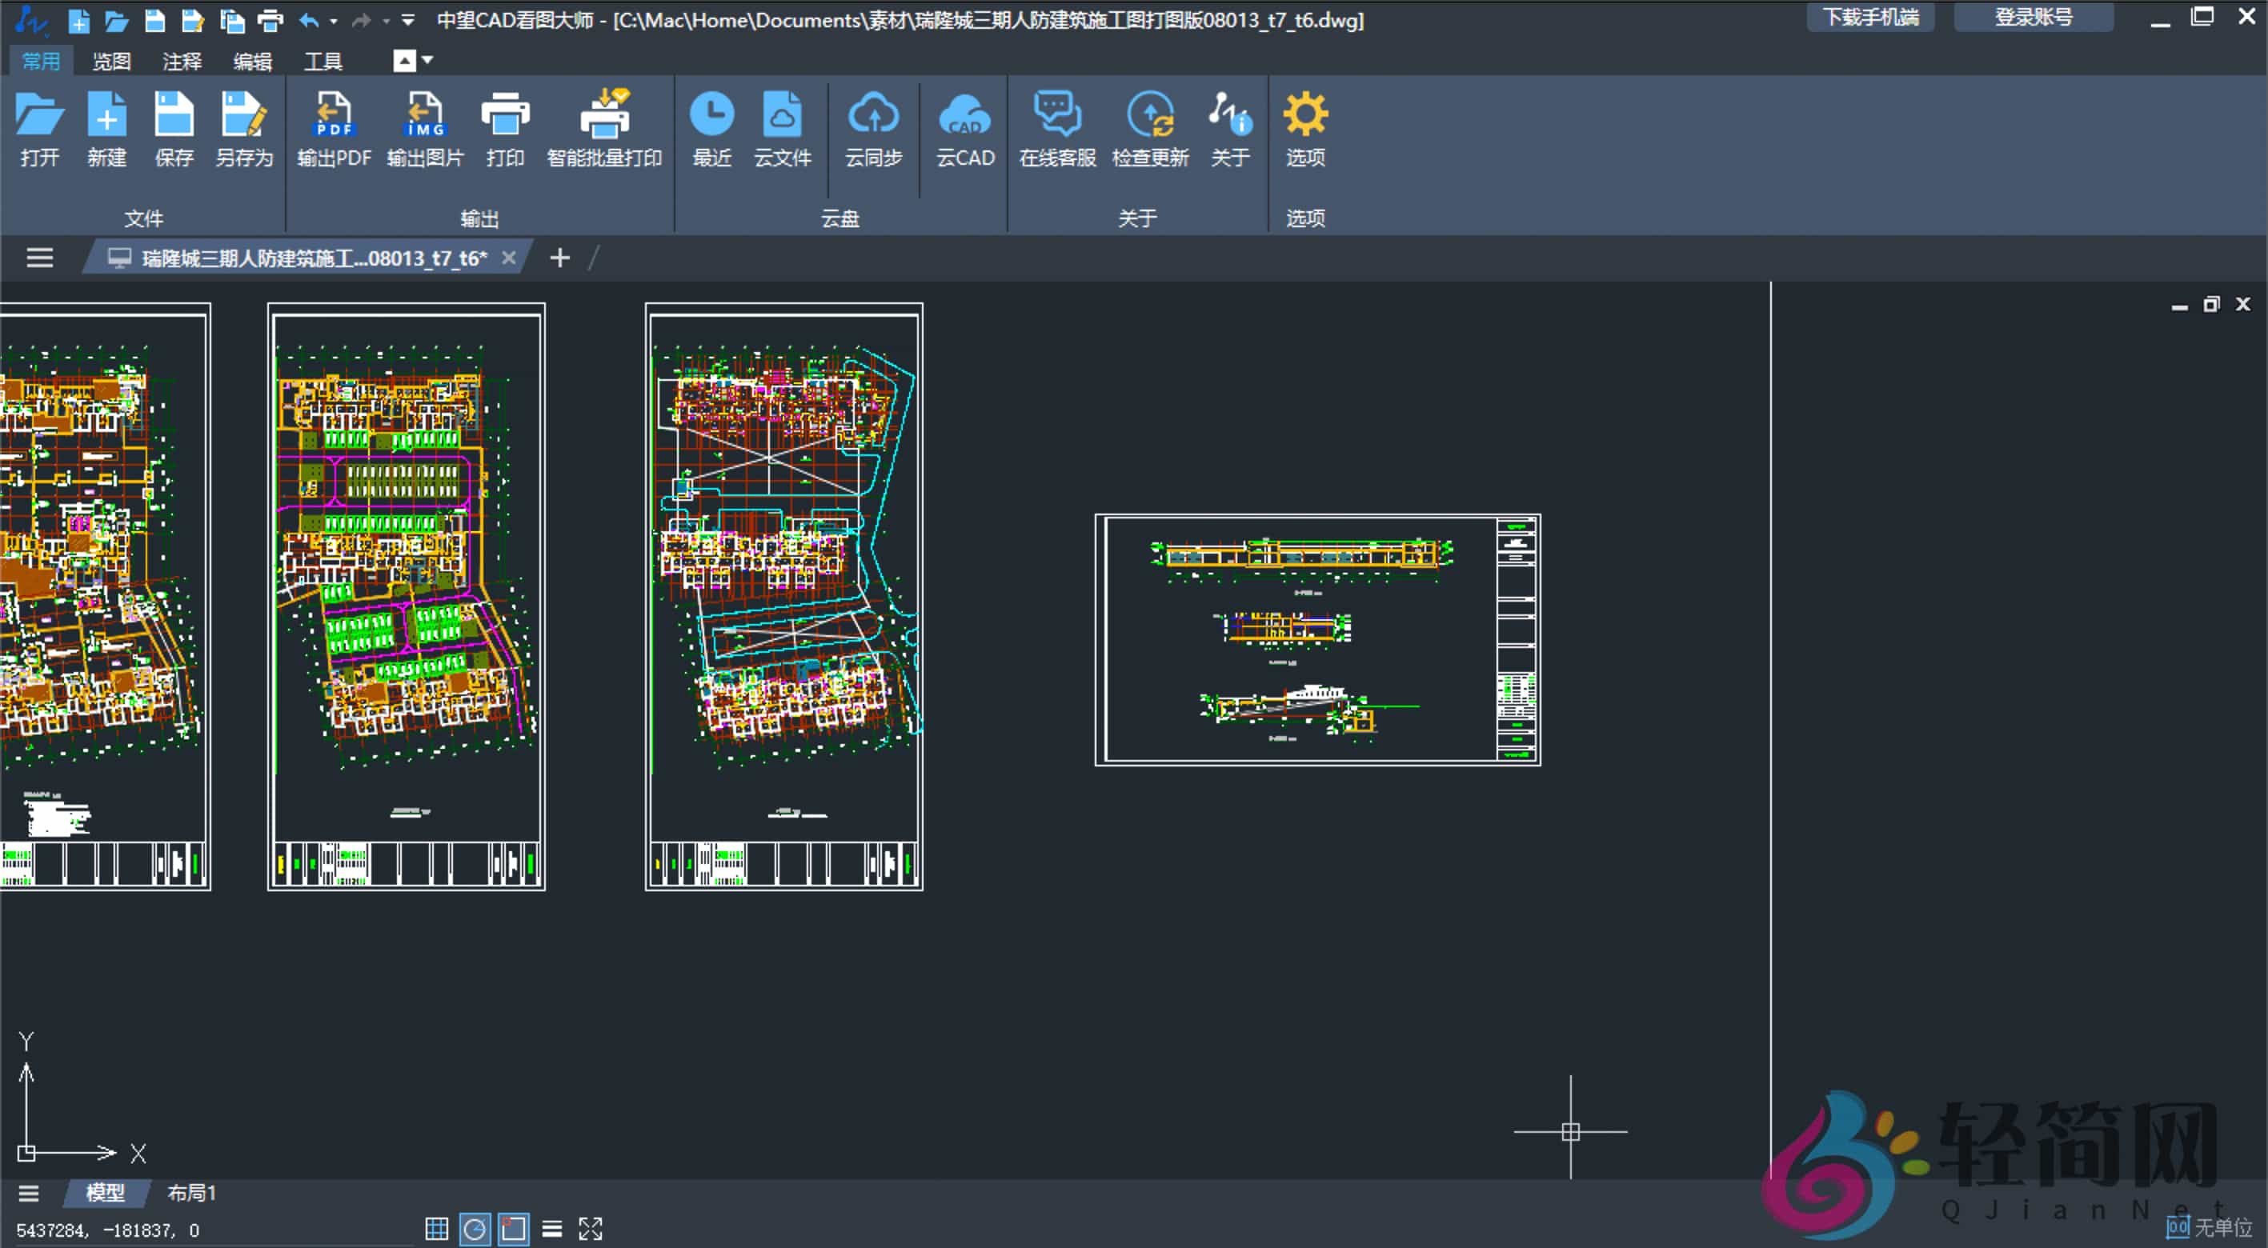Click the 下载手机端 button

pos(1870,18)
